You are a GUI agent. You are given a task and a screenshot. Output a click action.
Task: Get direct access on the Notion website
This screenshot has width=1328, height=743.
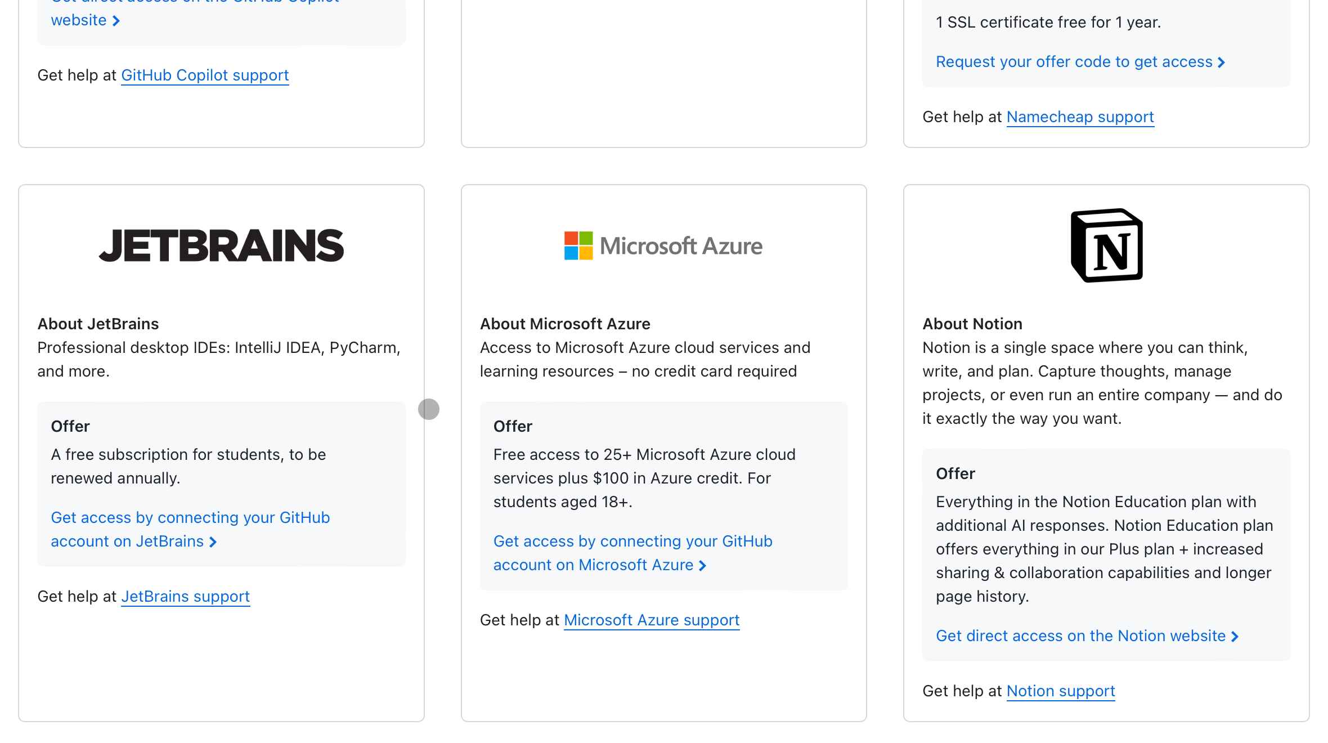1080,636
